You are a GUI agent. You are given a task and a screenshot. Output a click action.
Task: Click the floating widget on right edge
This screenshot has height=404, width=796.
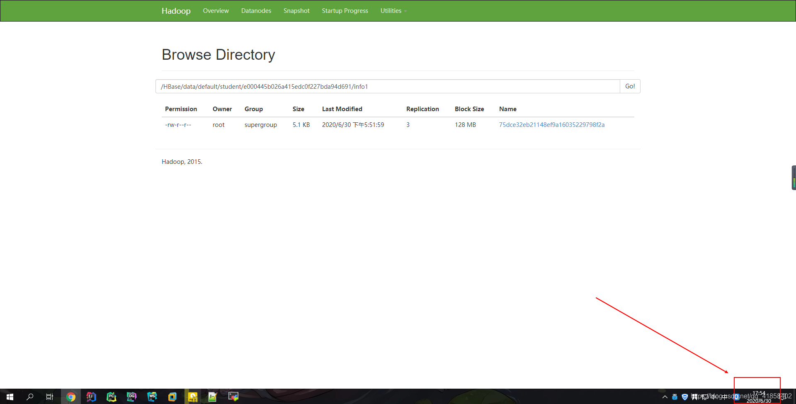coord(794,178)
